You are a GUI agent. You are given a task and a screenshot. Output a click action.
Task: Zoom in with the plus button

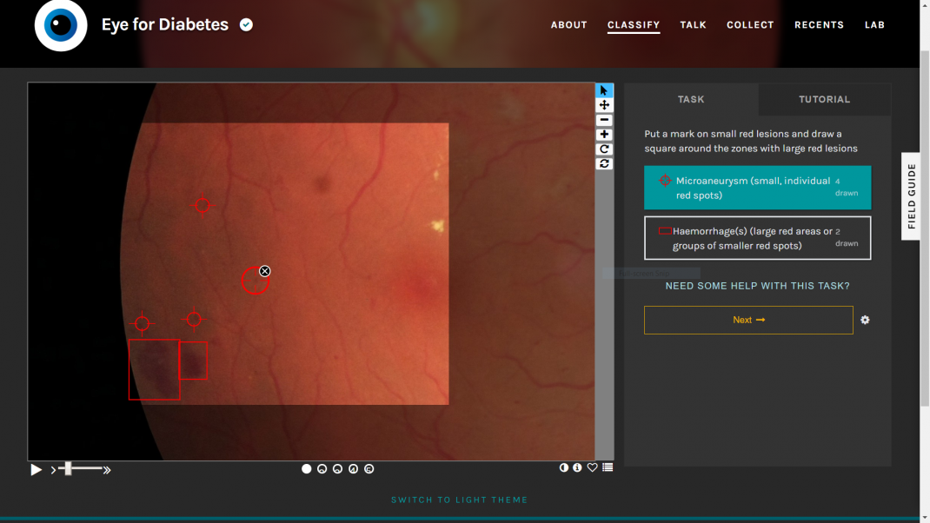604,135
